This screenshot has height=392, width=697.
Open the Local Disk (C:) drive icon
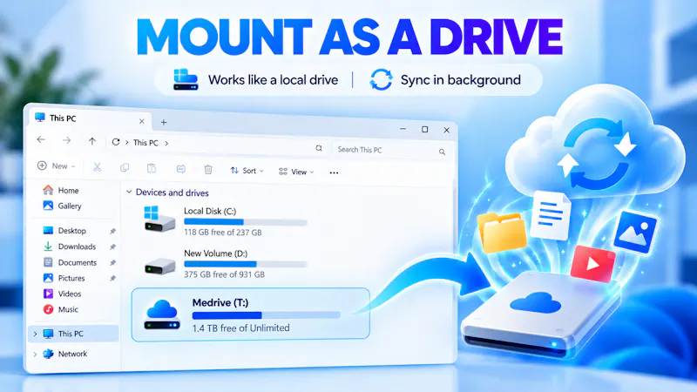(159, 220)
